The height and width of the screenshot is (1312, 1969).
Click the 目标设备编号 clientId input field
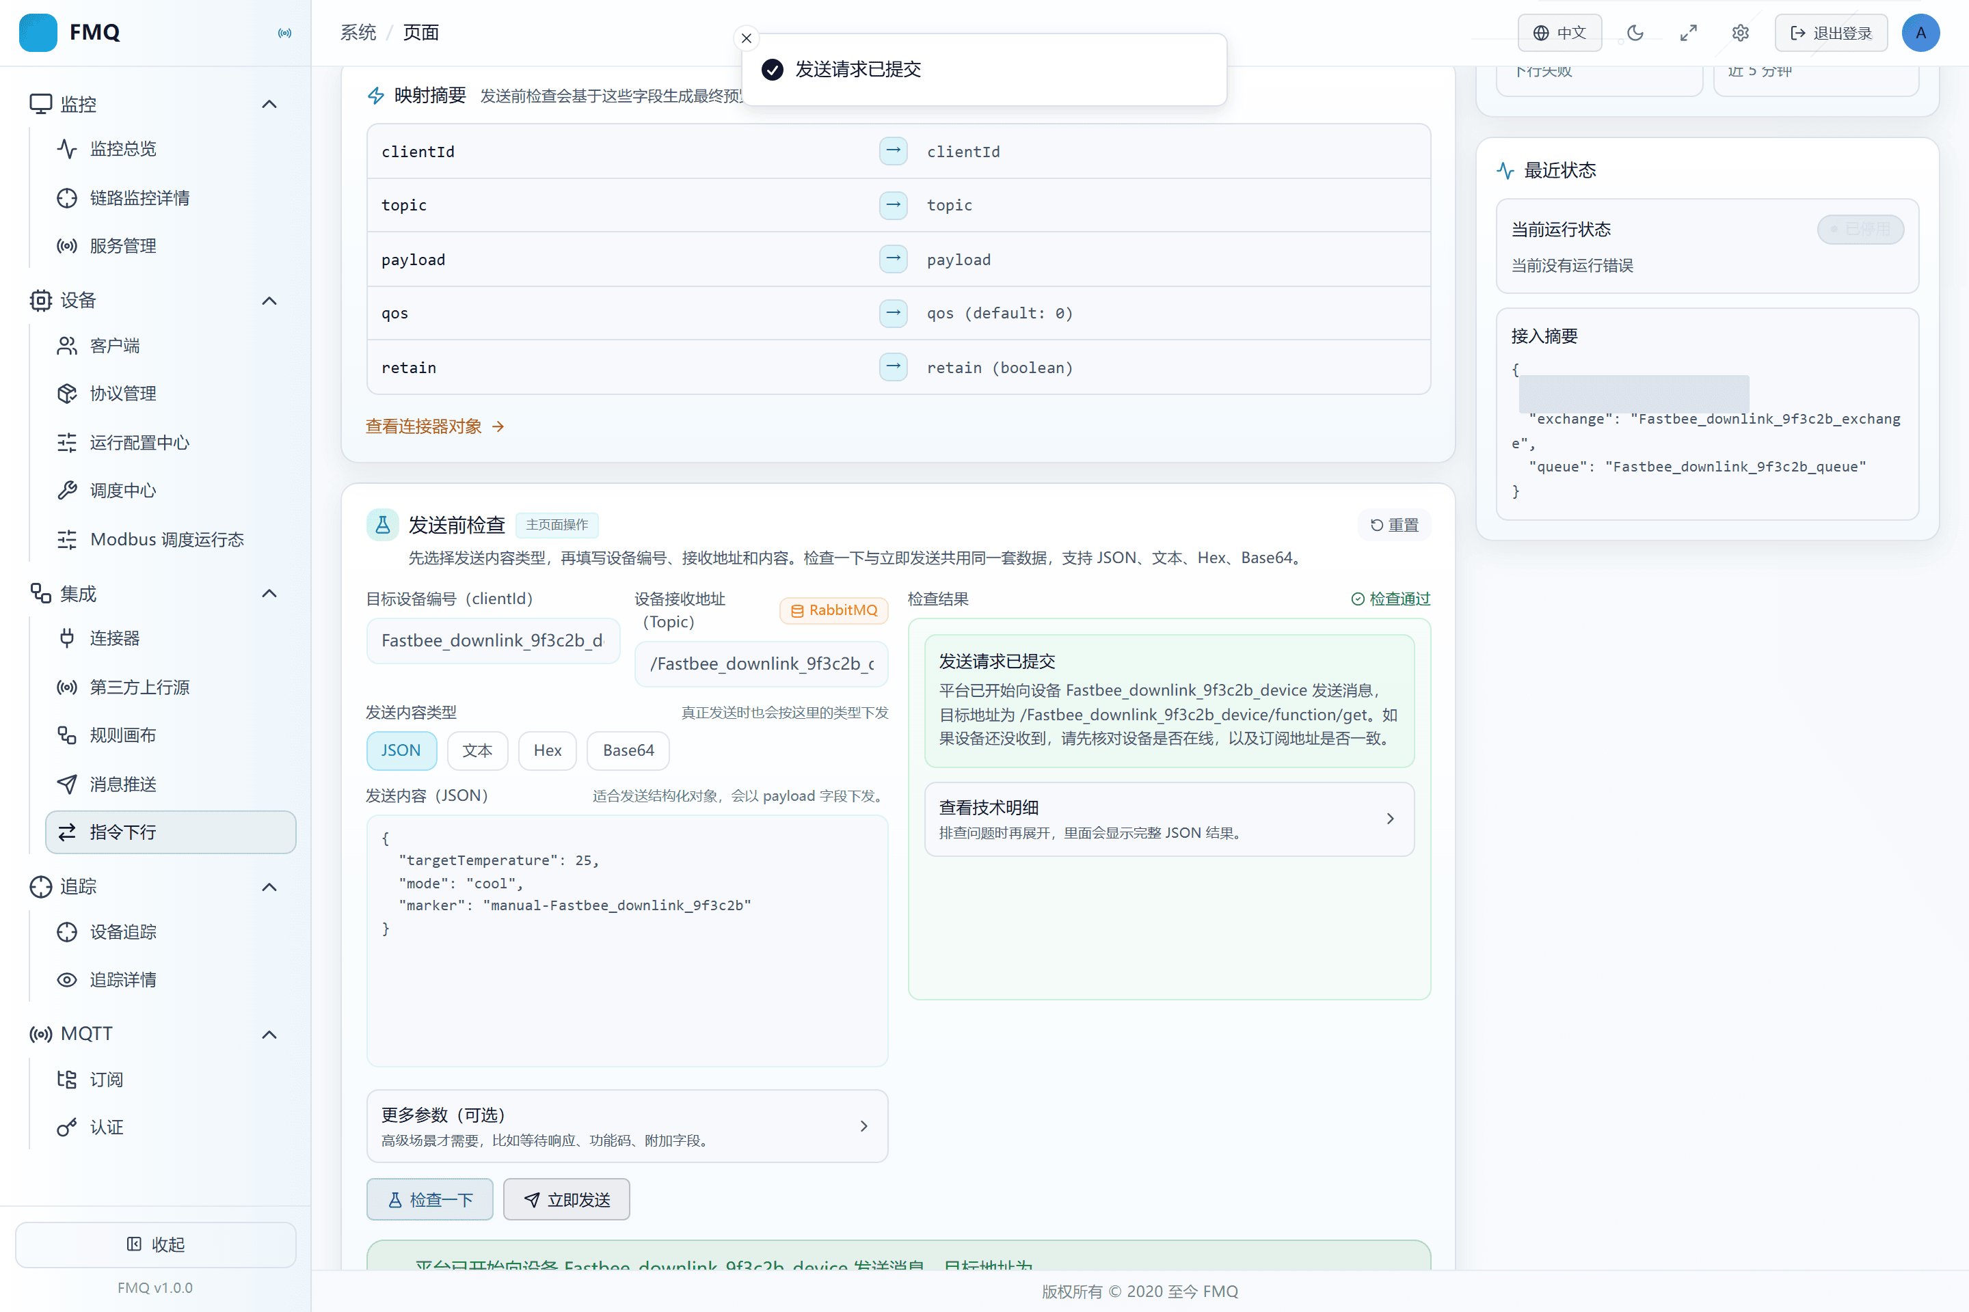(493, 641)
